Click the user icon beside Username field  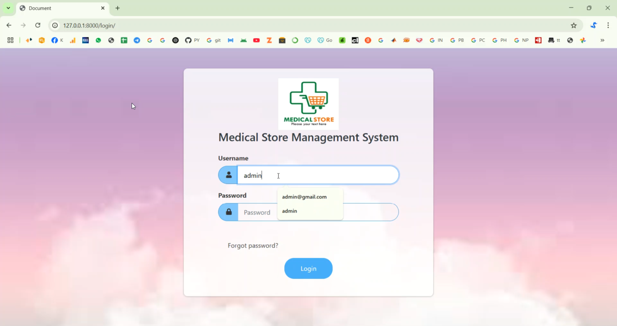pos(229,175)
